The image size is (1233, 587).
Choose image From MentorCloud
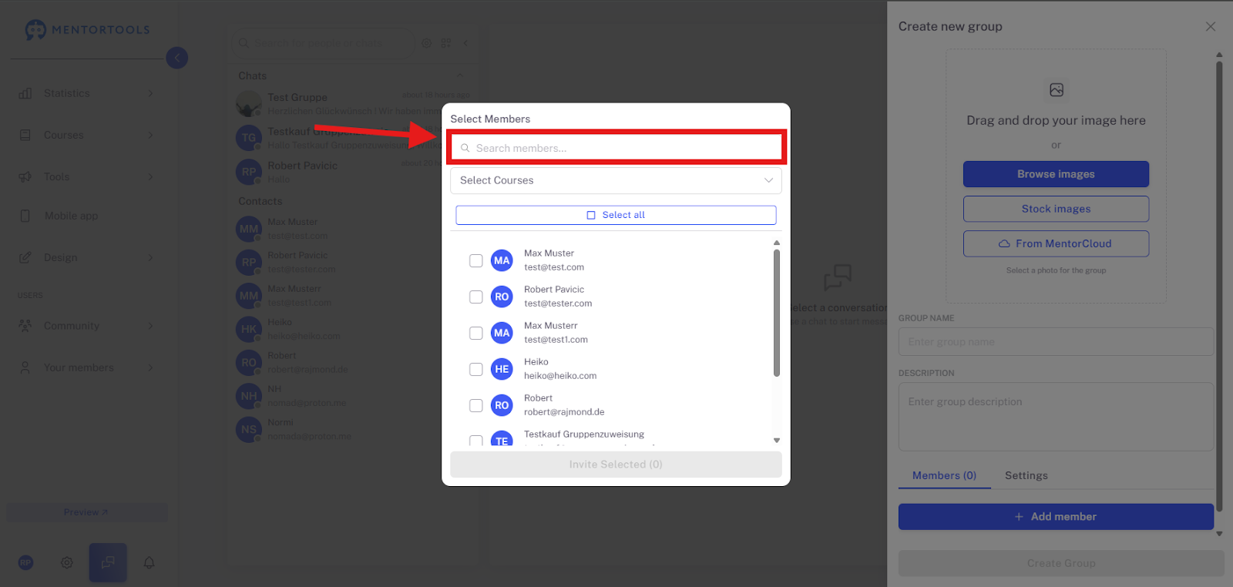tap(1056, 243)
